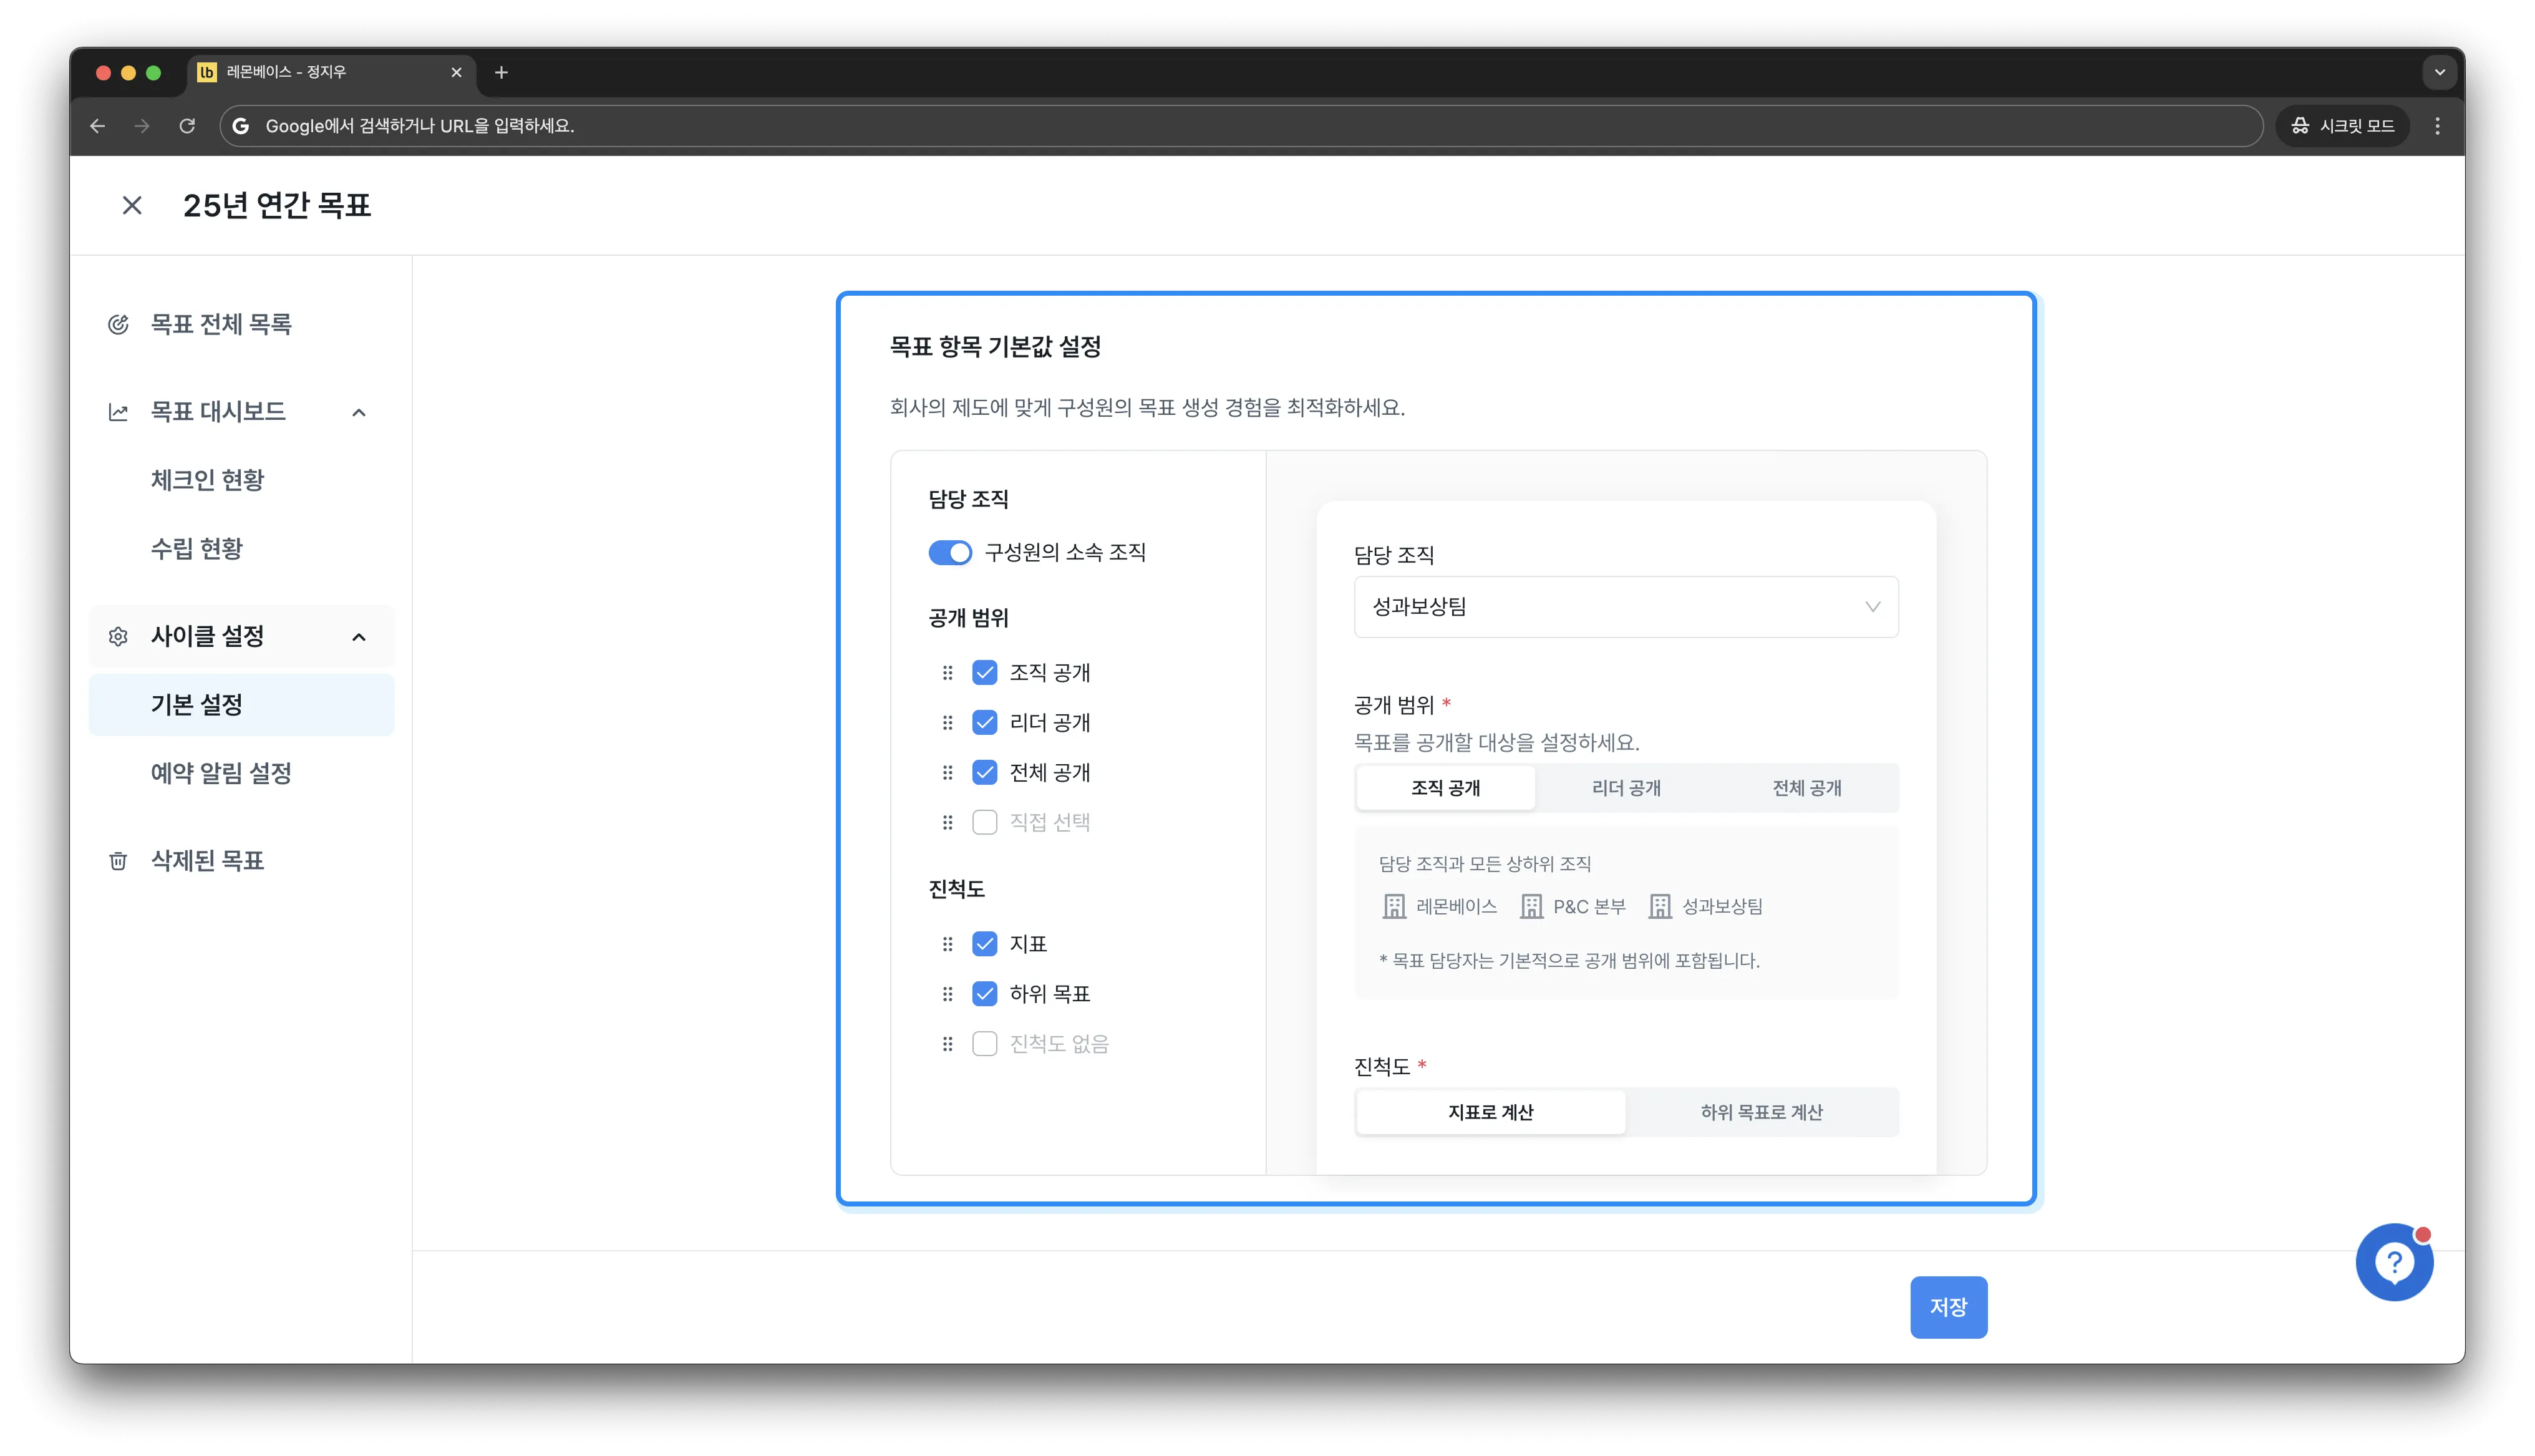This screenshot has width=2535, height=1456.
Task: Grab the drag handle next to 조직 공개
Action: coord(948,673)
